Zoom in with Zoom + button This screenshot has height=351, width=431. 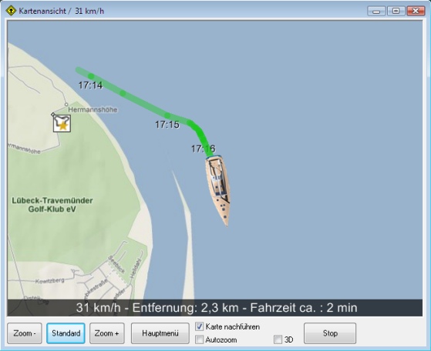coord(107,333)
